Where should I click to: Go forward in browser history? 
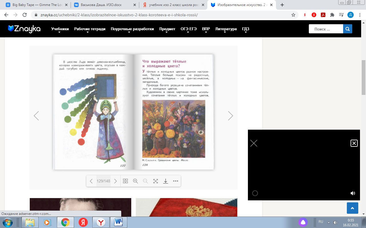pyautogui.click(x=15, y=15)
